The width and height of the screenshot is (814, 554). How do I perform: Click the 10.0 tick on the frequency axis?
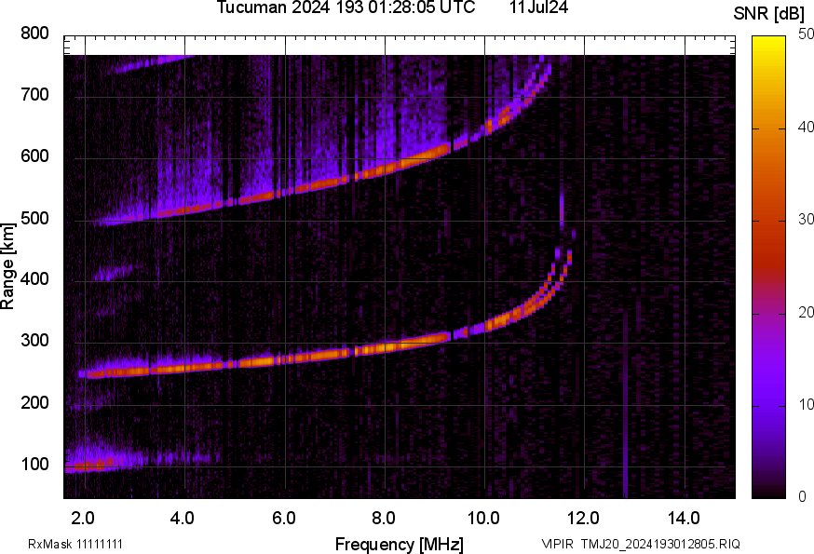483,517
